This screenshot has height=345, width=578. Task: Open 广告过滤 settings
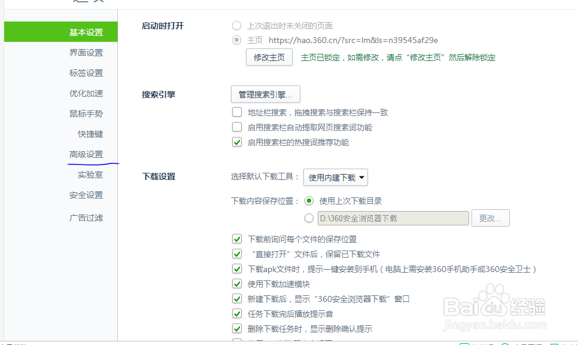(86, 218)
